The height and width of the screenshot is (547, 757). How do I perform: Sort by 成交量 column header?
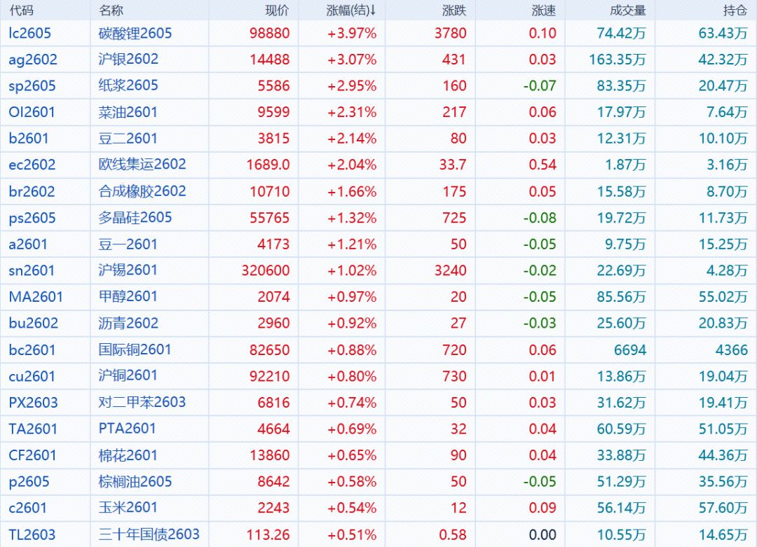point(628,11)
